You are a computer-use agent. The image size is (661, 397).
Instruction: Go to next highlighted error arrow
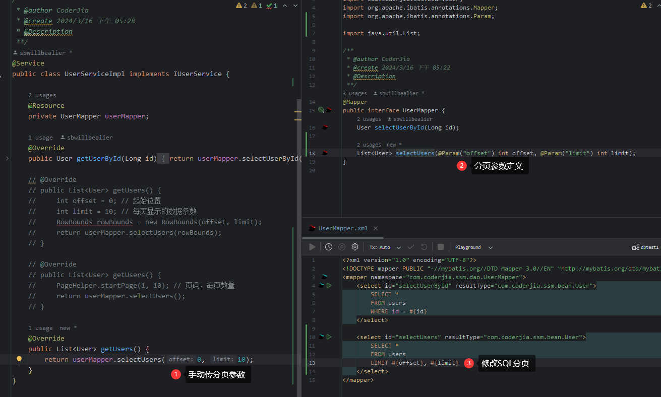pos(295,6)
